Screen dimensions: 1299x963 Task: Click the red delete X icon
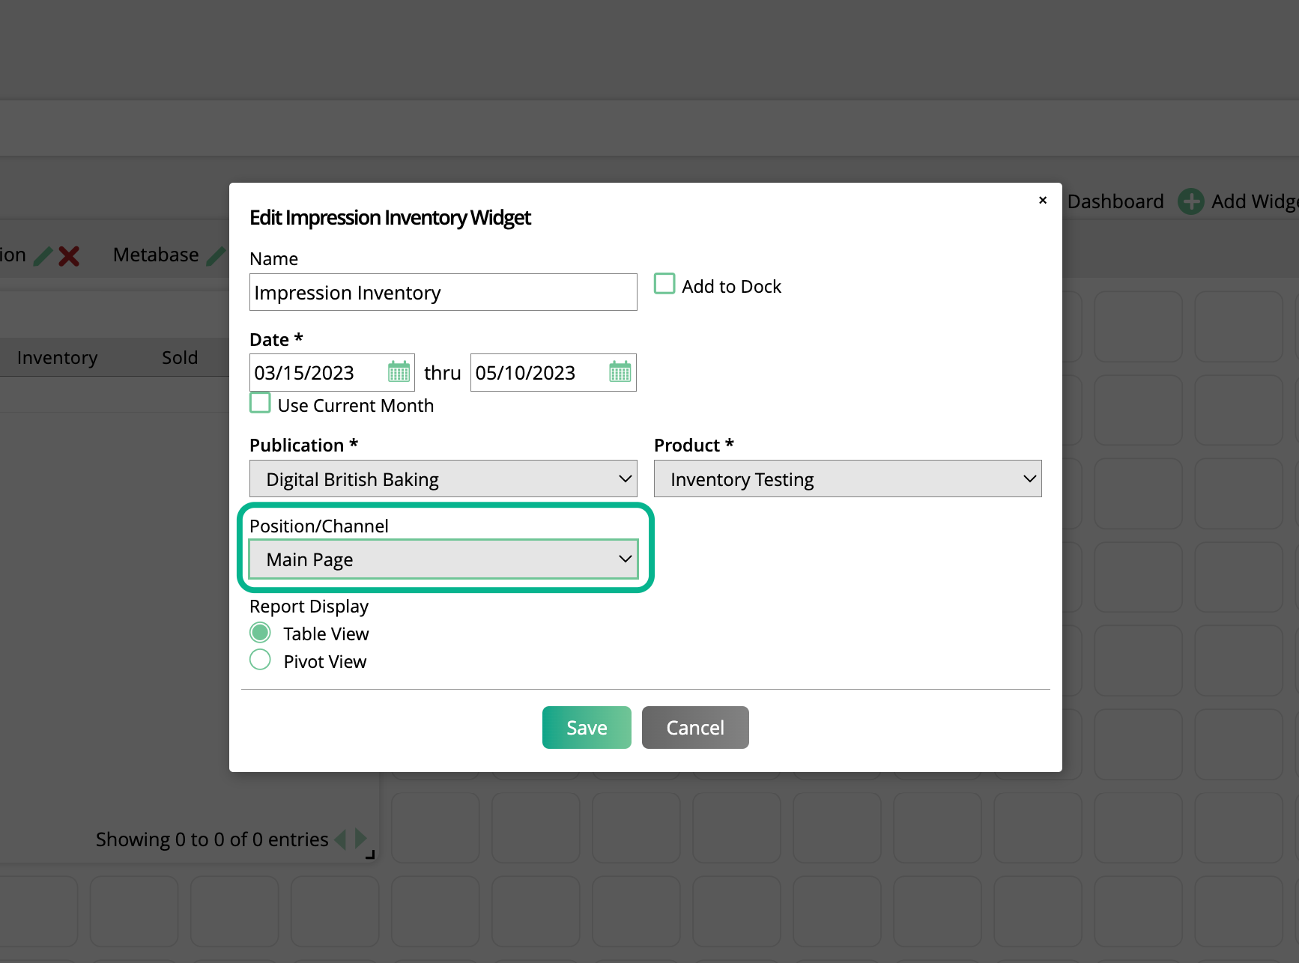[69, 256]
